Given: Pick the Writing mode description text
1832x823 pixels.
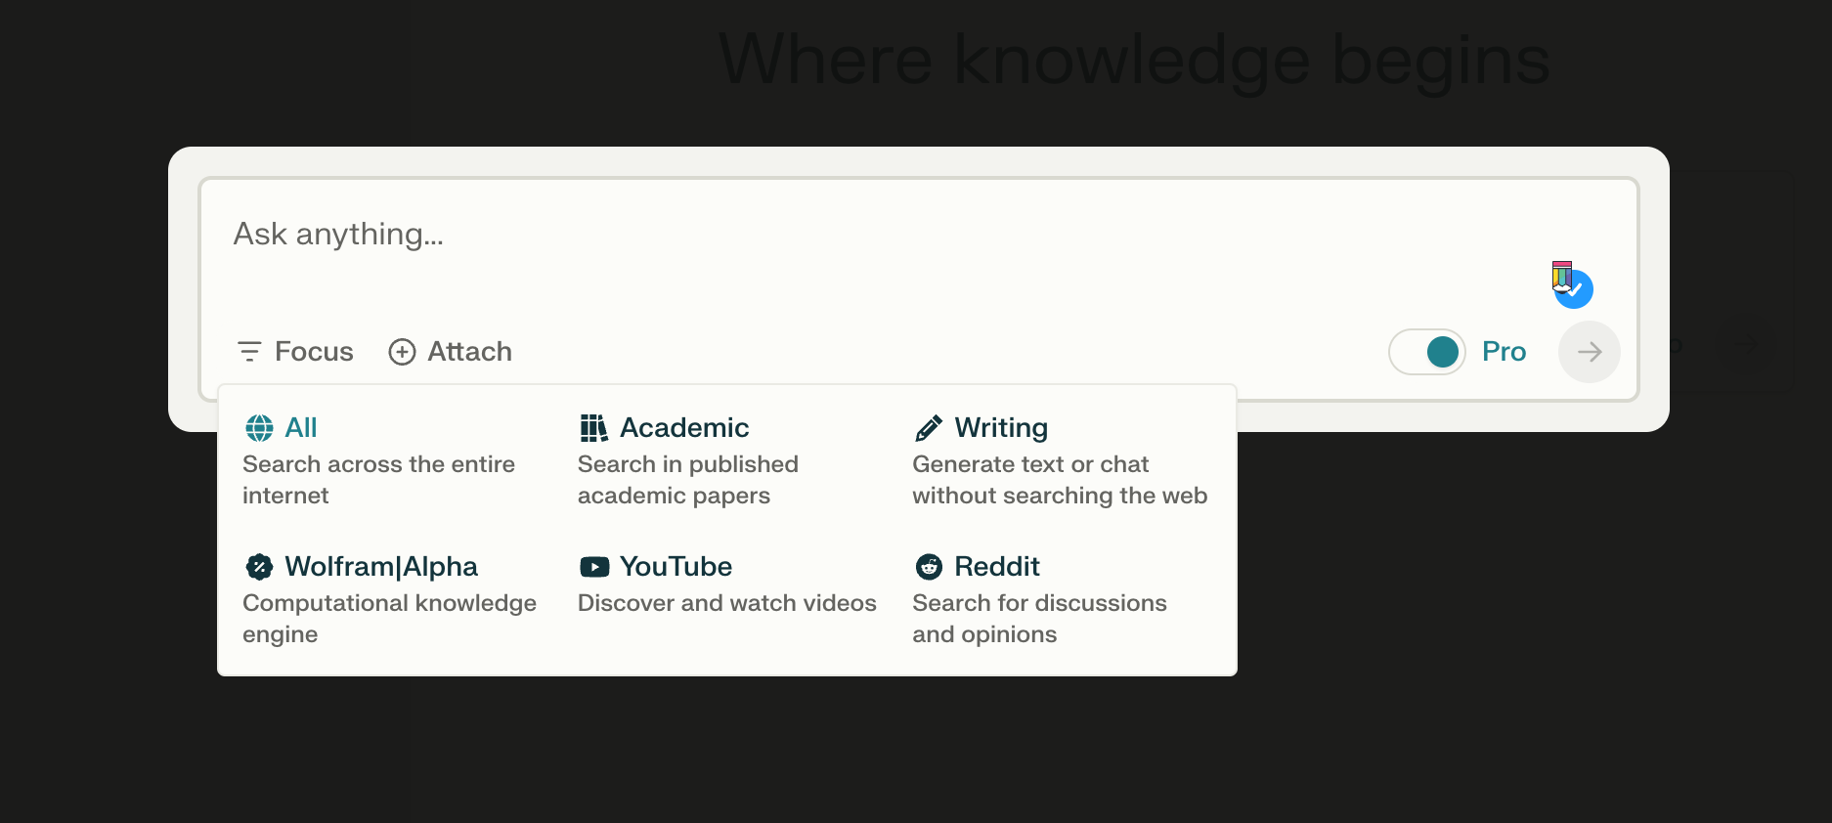Looking at the screenshot, I should [1060, 480].
